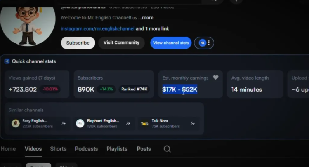Image resolution: width=309 pixels, height=167 pixels.
Task: Click the channel search magnifier icon
Action: tap(167, 149)
